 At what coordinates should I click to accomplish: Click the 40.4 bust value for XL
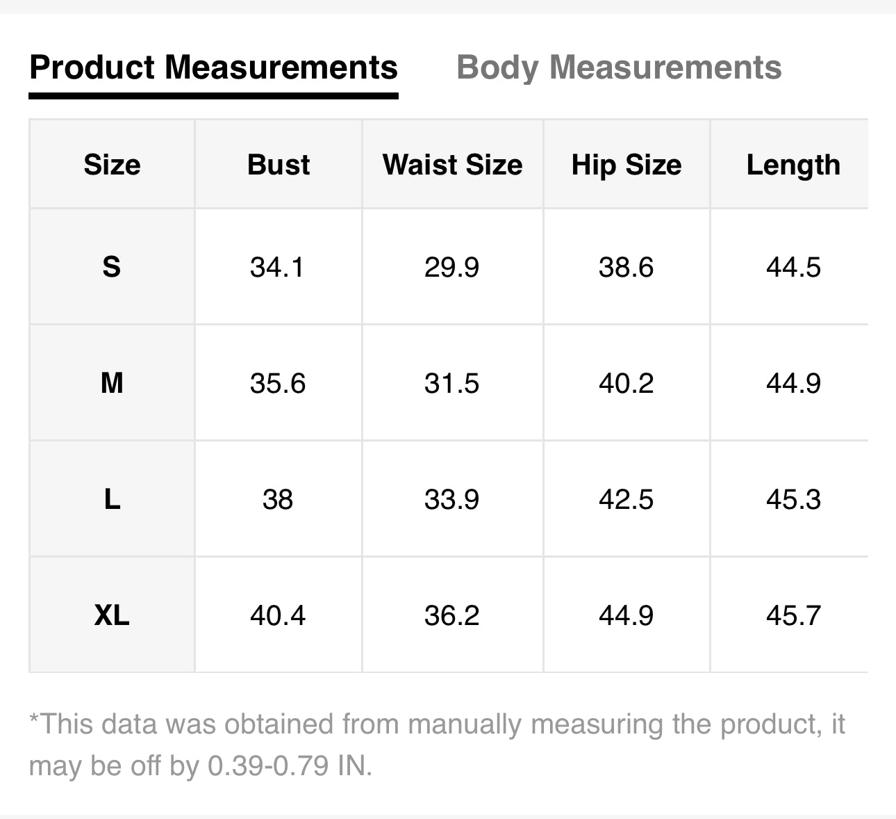[277, 615]
